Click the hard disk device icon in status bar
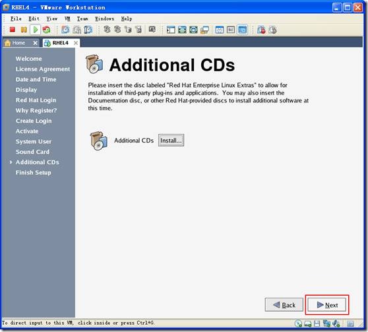The image size is (368, 332). (x=308, y=324)
